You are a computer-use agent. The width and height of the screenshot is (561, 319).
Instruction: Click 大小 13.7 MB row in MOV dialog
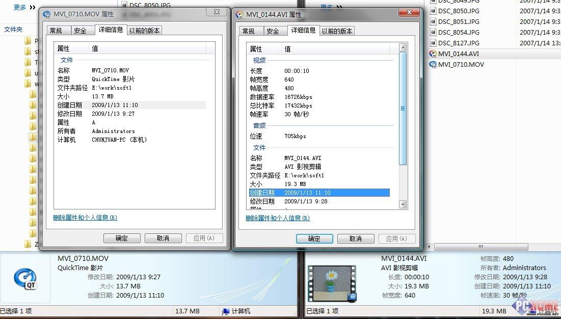tap(131, 96)
